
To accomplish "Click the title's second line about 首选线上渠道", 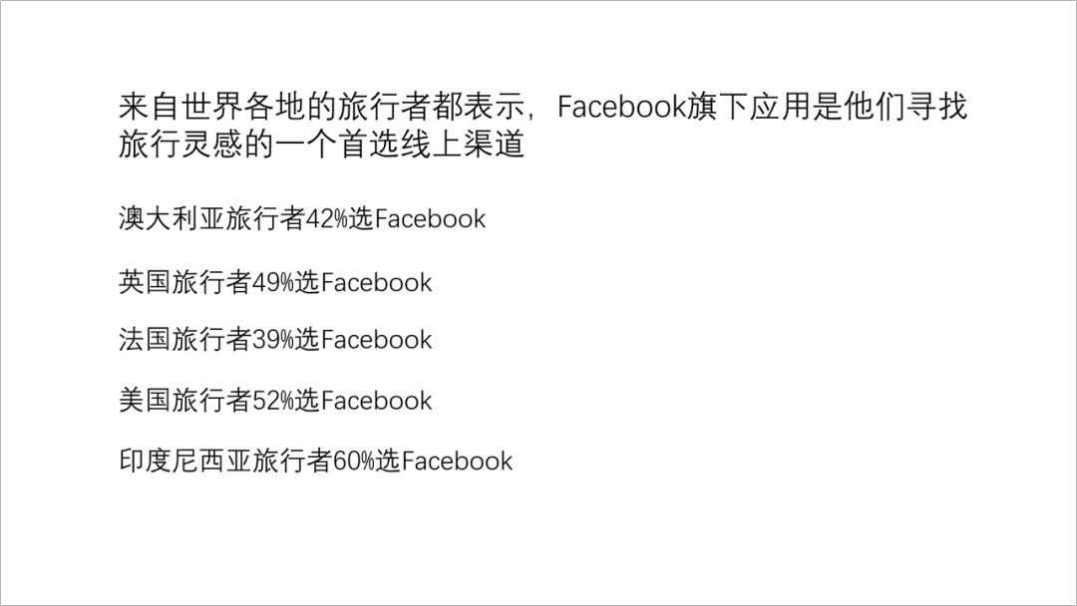I will click(x=321, y=145).
